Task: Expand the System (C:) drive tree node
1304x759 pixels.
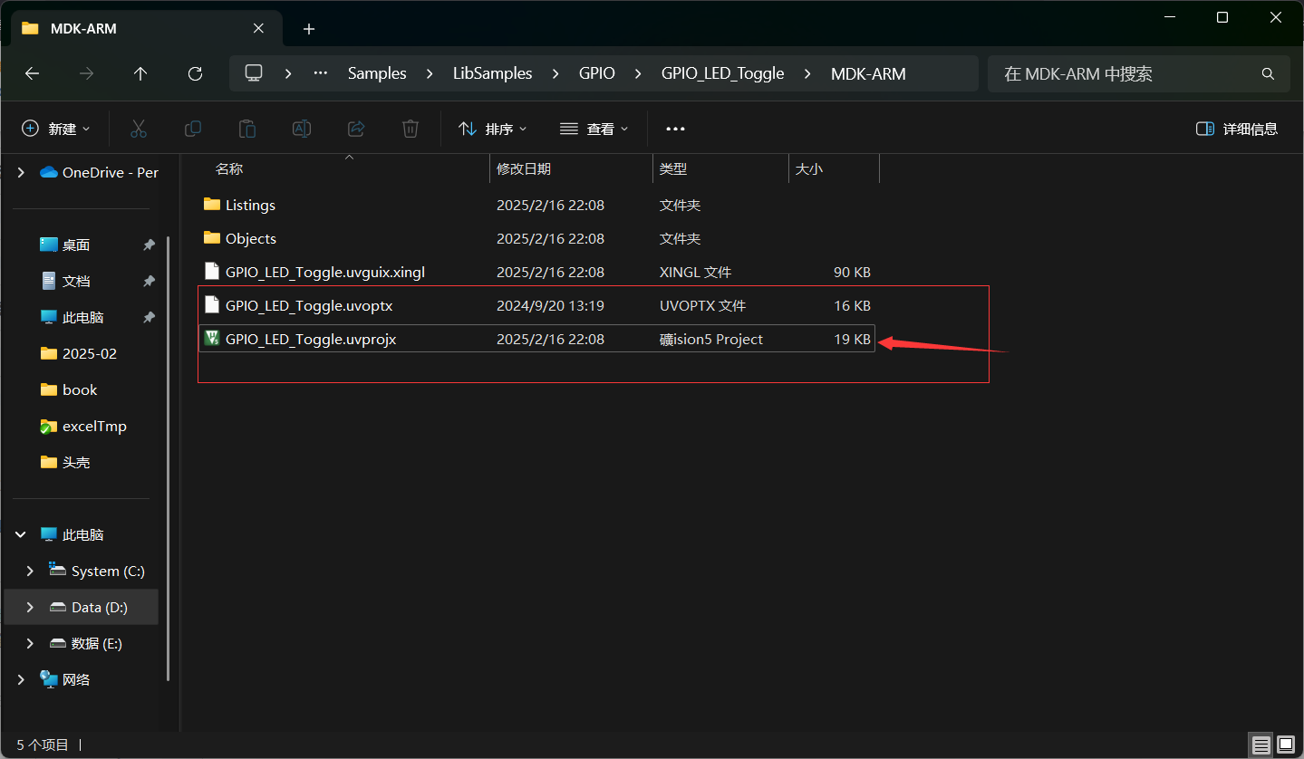Action: pos(30,571)
